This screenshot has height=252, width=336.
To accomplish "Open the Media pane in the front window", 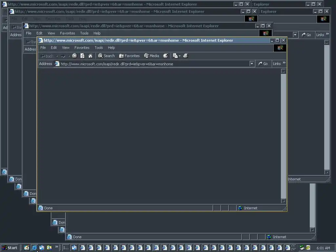I will pos(152,56).
